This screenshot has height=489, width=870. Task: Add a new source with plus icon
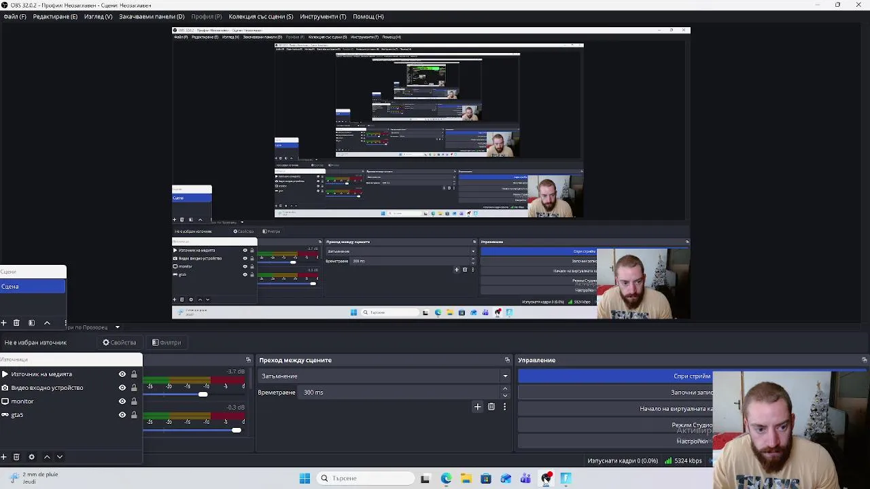[4, 457]
